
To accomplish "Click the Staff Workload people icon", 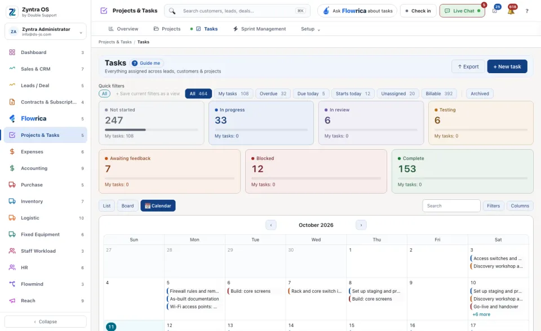I will tap(12, 251).
